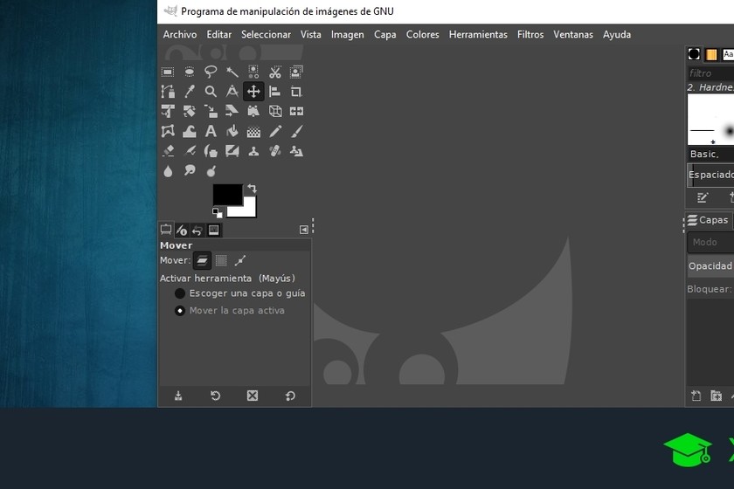Click the brush filtro search field
734x489 pixels.
pos(710,73)
